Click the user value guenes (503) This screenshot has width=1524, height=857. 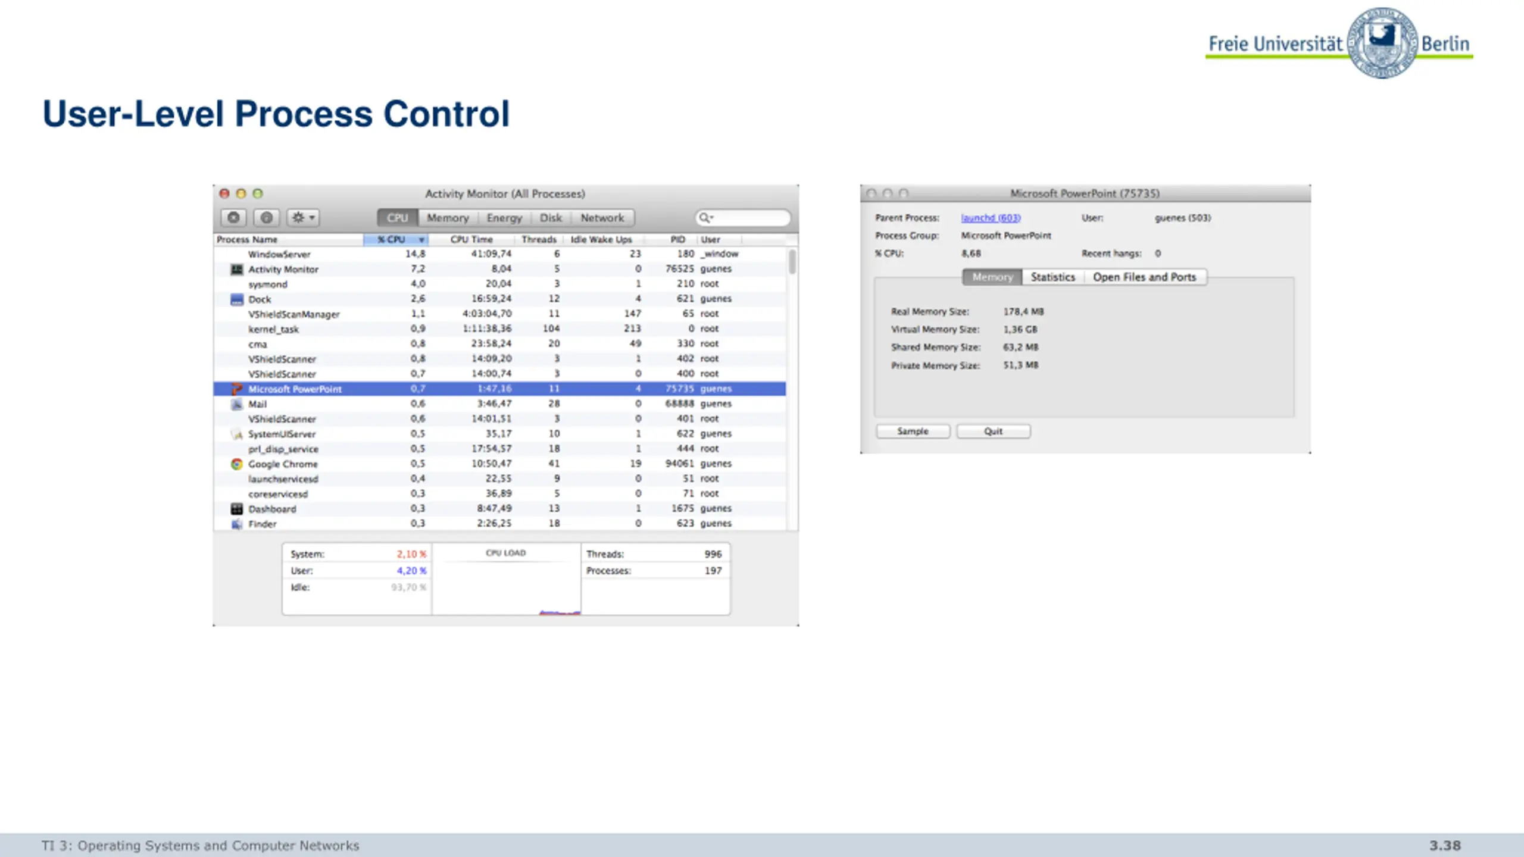pyautogui.click(x=1182, y=218)
